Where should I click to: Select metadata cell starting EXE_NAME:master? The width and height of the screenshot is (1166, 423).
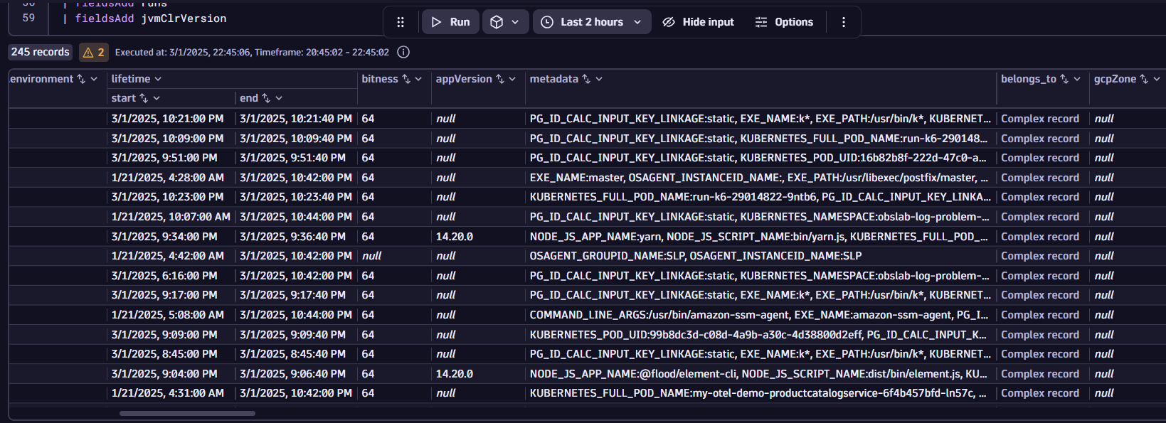point(759,178)
